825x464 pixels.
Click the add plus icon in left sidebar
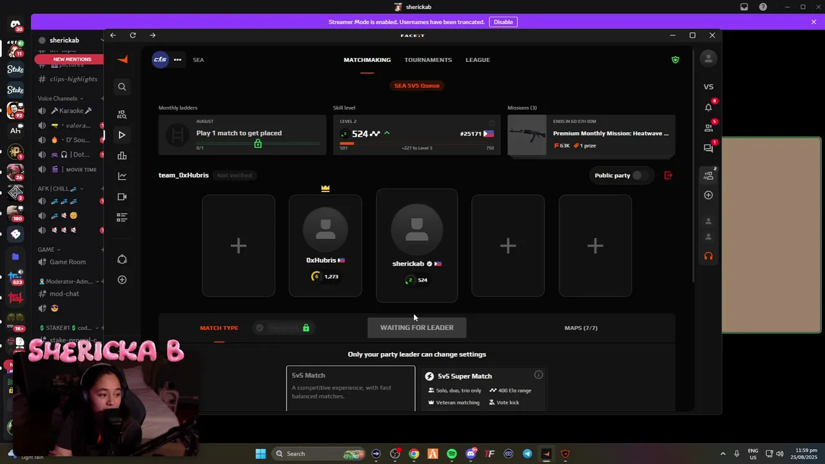(122, 280)
